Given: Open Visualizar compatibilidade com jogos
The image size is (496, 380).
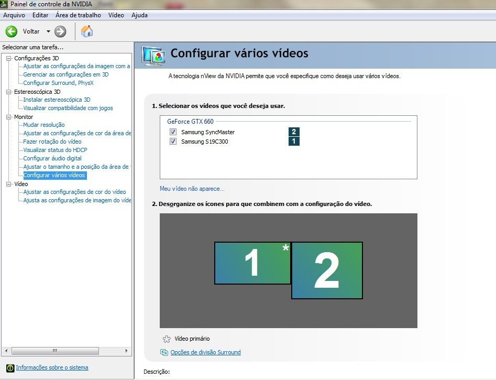Looking at the screenshot, I should (68, 108).
